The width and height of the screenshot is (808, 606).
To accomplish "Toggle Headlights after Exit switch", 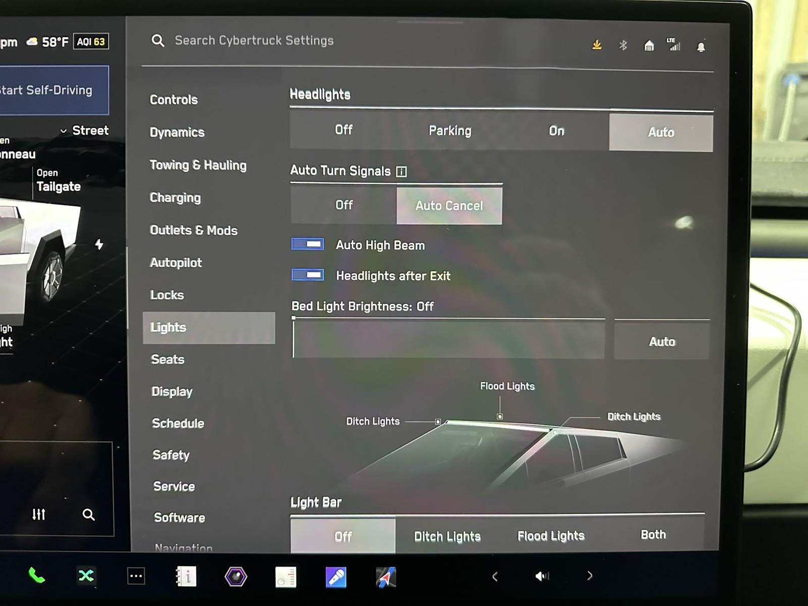I will point(308,275).
